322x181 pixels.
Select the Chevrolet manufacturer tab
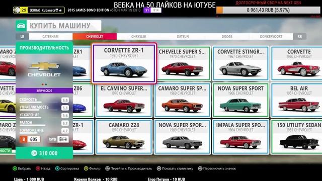click(x=95, y=36)
